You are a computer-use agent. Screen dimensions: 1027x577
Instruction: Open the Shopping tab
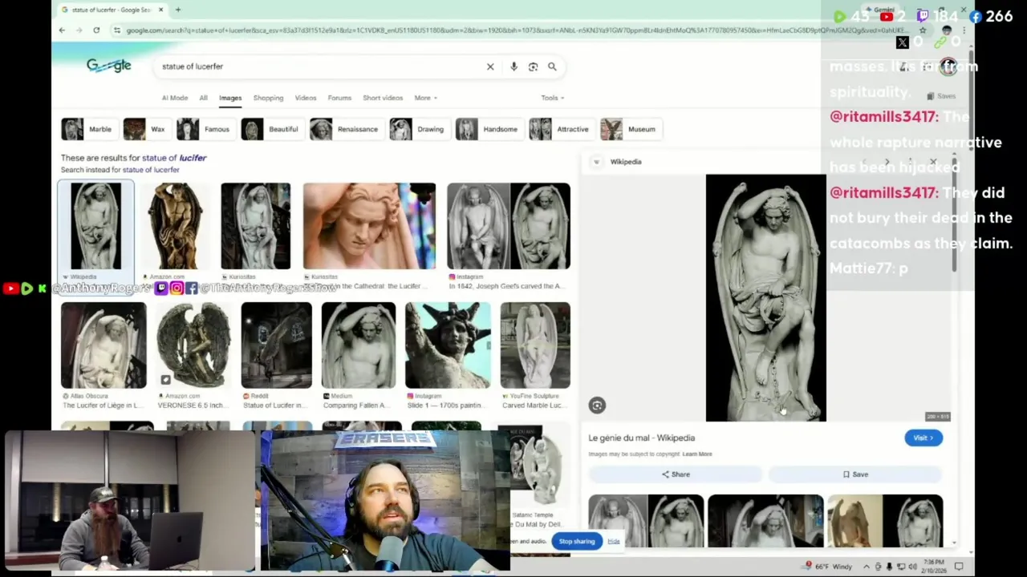pyautogui.click(x=268, y=98)
